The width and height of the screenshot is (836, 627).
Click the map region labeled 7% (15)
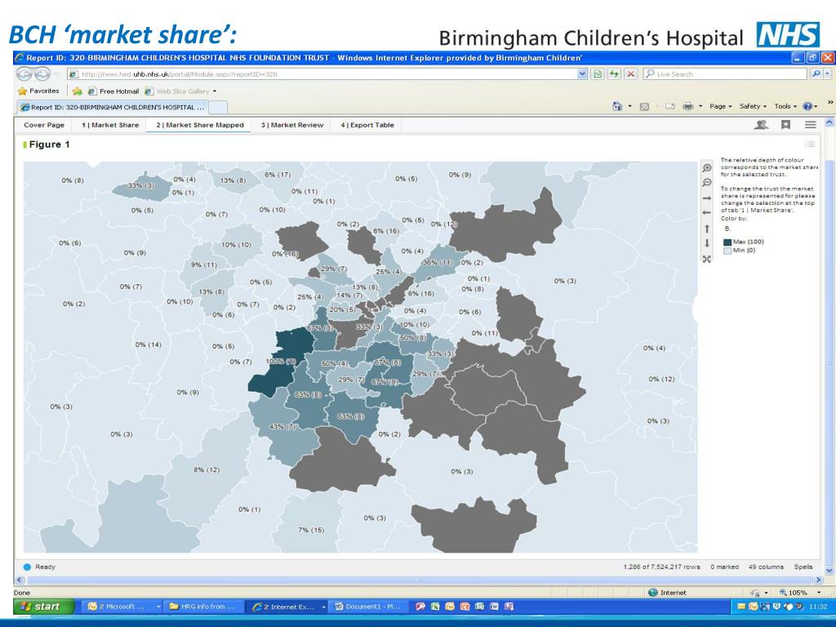(311, 530)
